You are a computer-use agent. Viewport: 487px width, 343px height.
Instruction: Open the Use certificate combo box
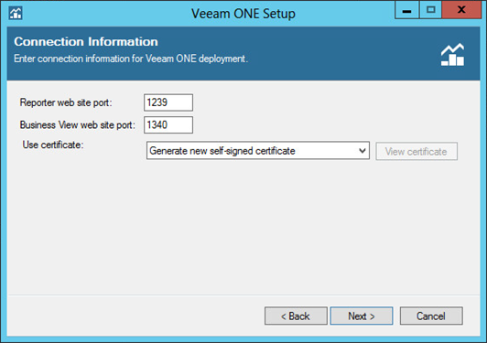tap(258, 151)
